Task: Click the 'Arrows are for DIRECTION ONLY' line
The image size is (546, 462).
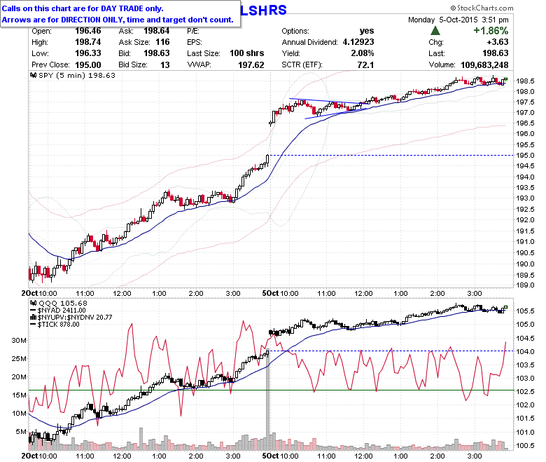Action: click(x=118, y=20)
